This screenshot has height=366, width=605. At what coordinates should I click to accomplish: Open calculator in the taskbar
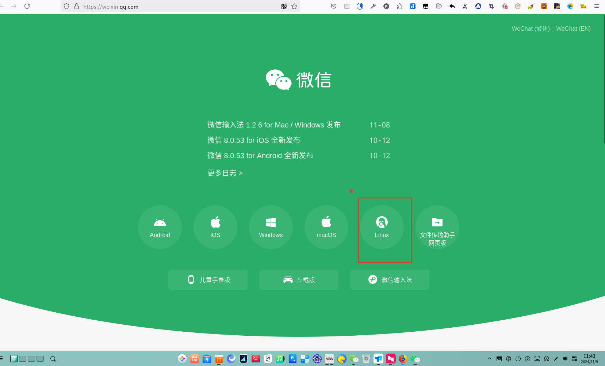click(x=305, y=359)
